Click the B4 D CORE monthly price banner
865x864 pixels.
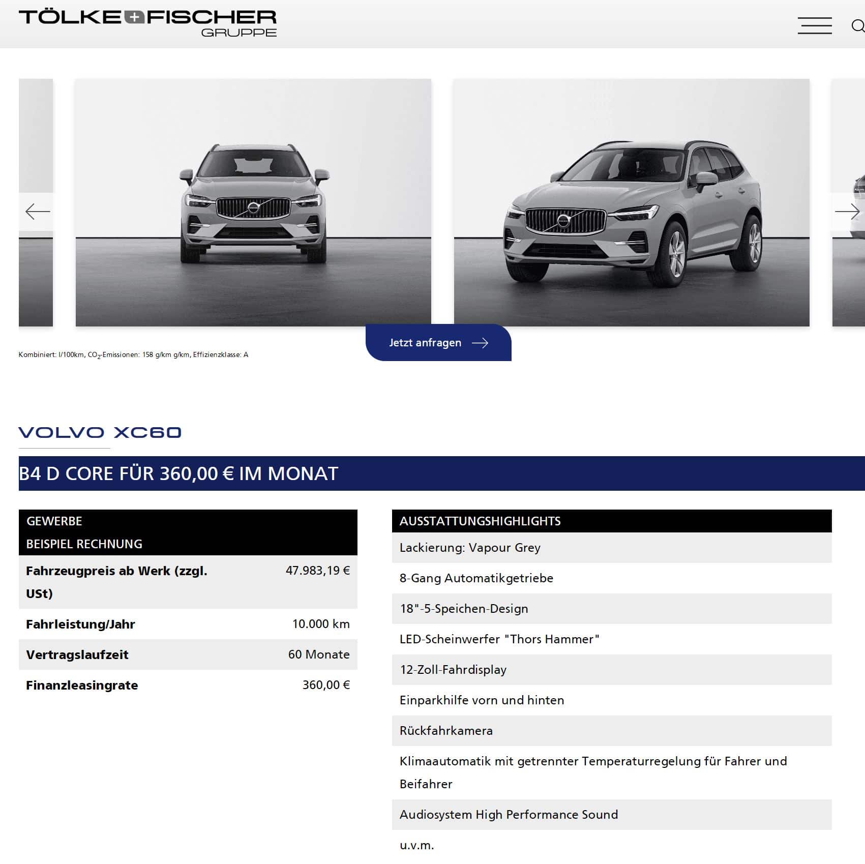coord(441,473)
